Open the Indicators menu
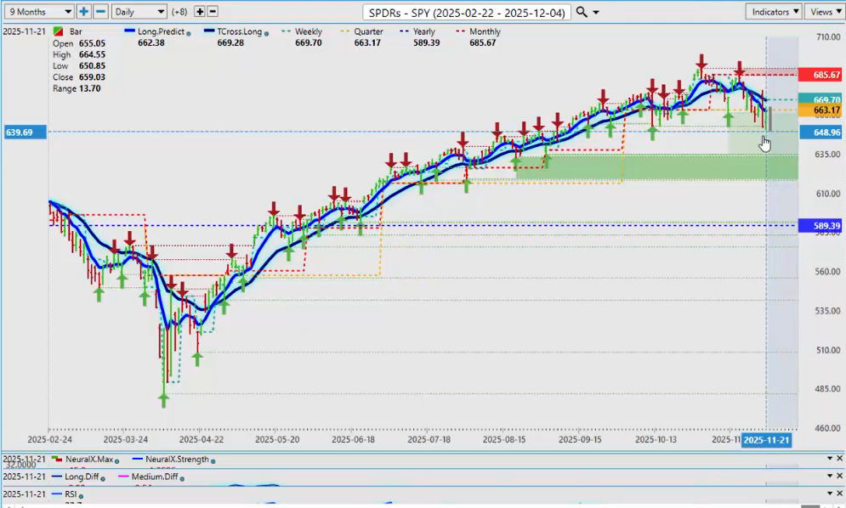 [x=774, y=12]
